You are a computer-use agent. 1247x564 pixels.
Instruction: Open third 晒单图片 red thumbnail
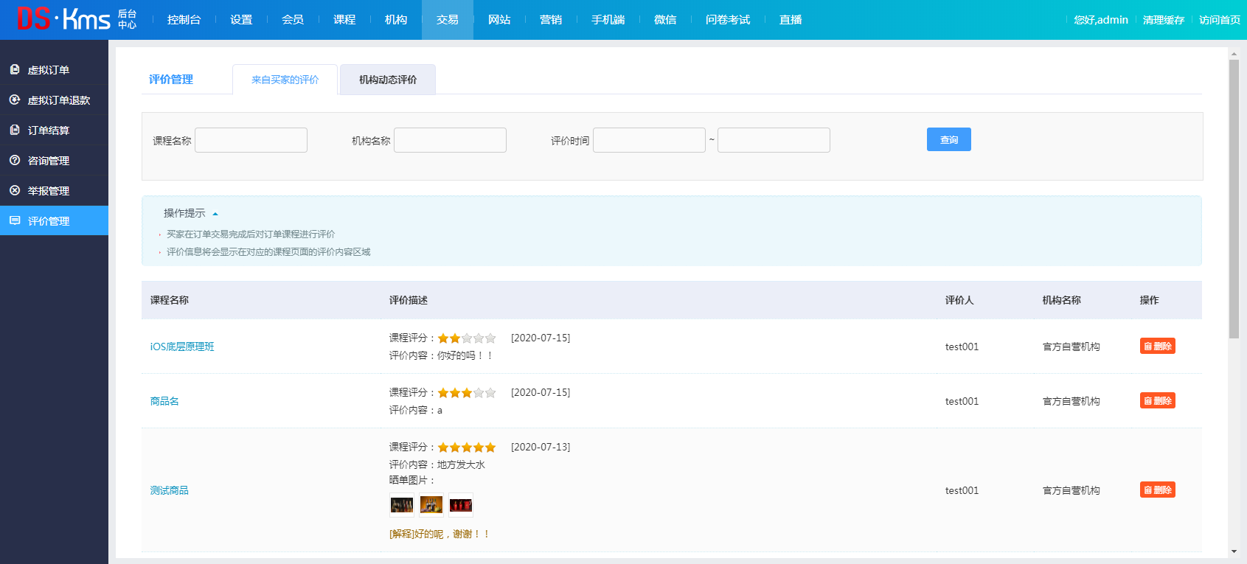(x=461, y=505)
